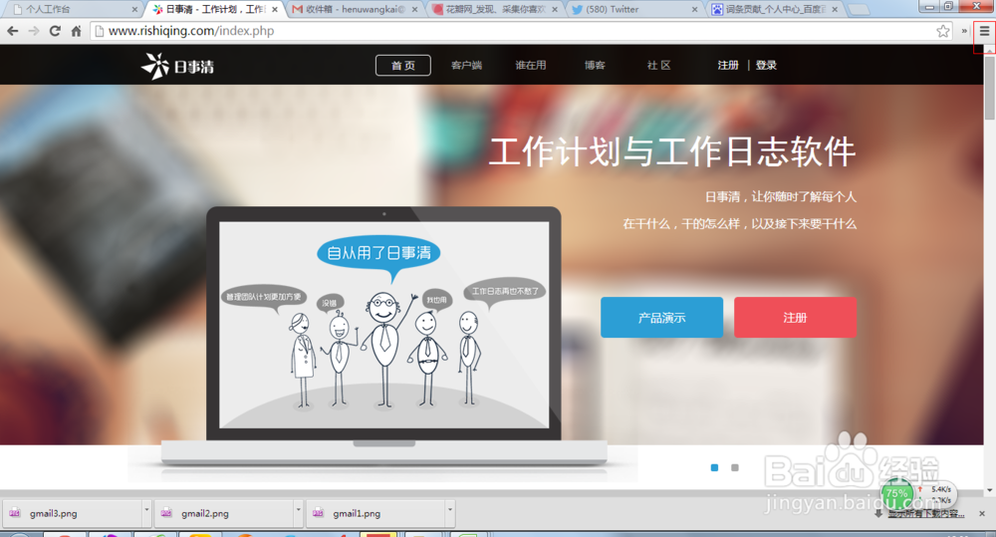The width and height of the screenshot is (996, 537).
Task: Close the Twitter tab
Action: [694, 10]
